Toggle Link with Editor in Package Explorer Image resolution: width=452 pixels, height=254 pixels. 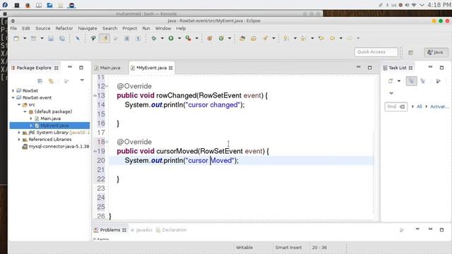[51, 81]
